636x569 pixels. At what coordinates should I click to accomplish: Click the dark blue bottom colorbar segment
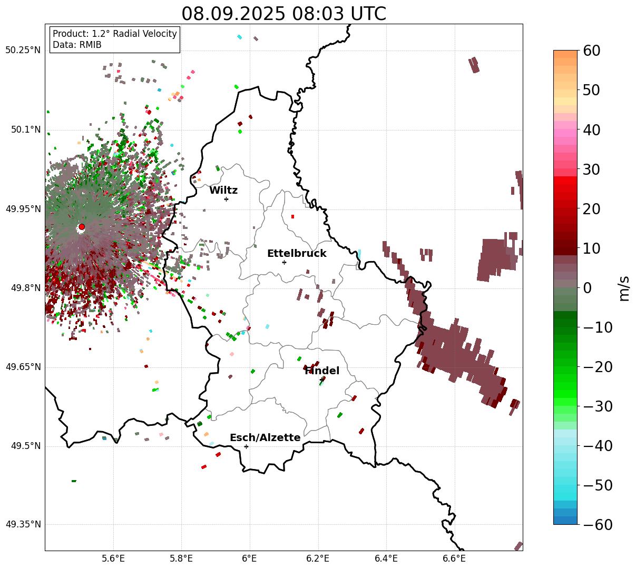(565, 520)
